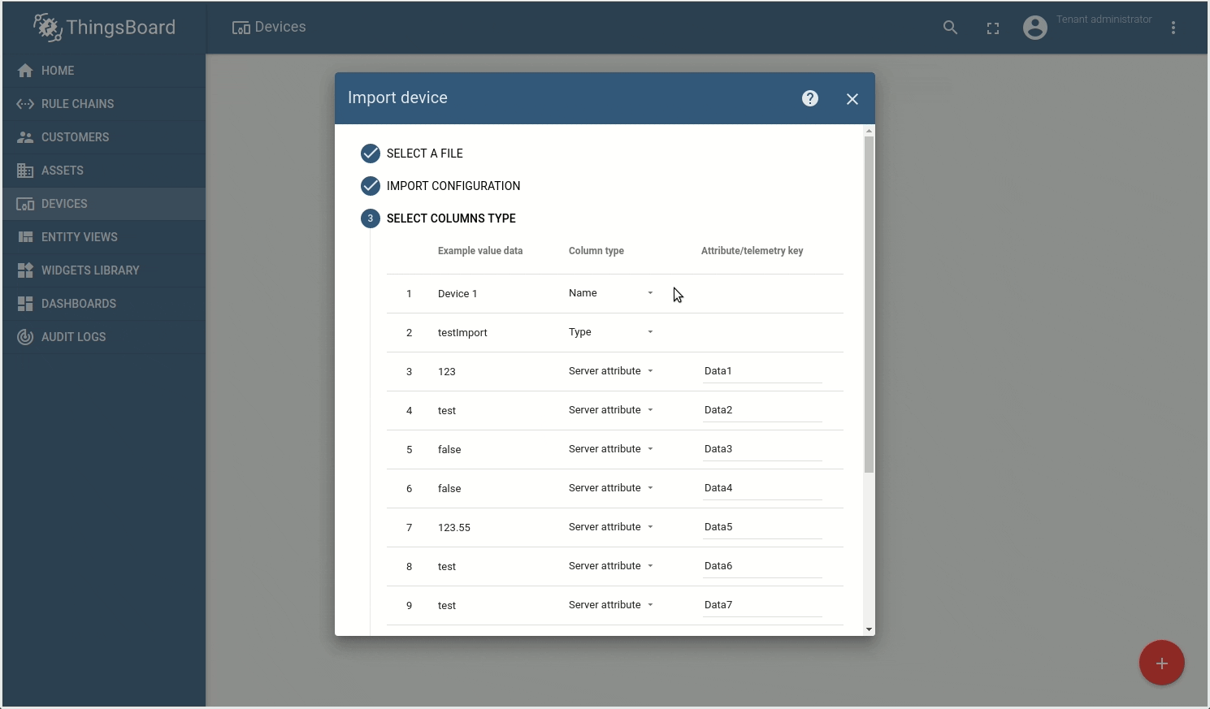Viewport: 1210px width, 709px height.
Task: Edit the Data2 key field
Action: pos(762,410)
